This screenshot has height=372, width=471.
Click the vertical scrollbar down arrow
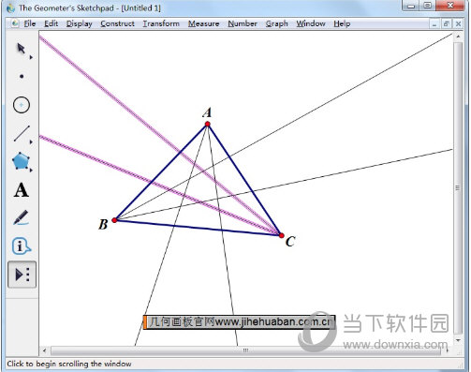coord(458,340)
